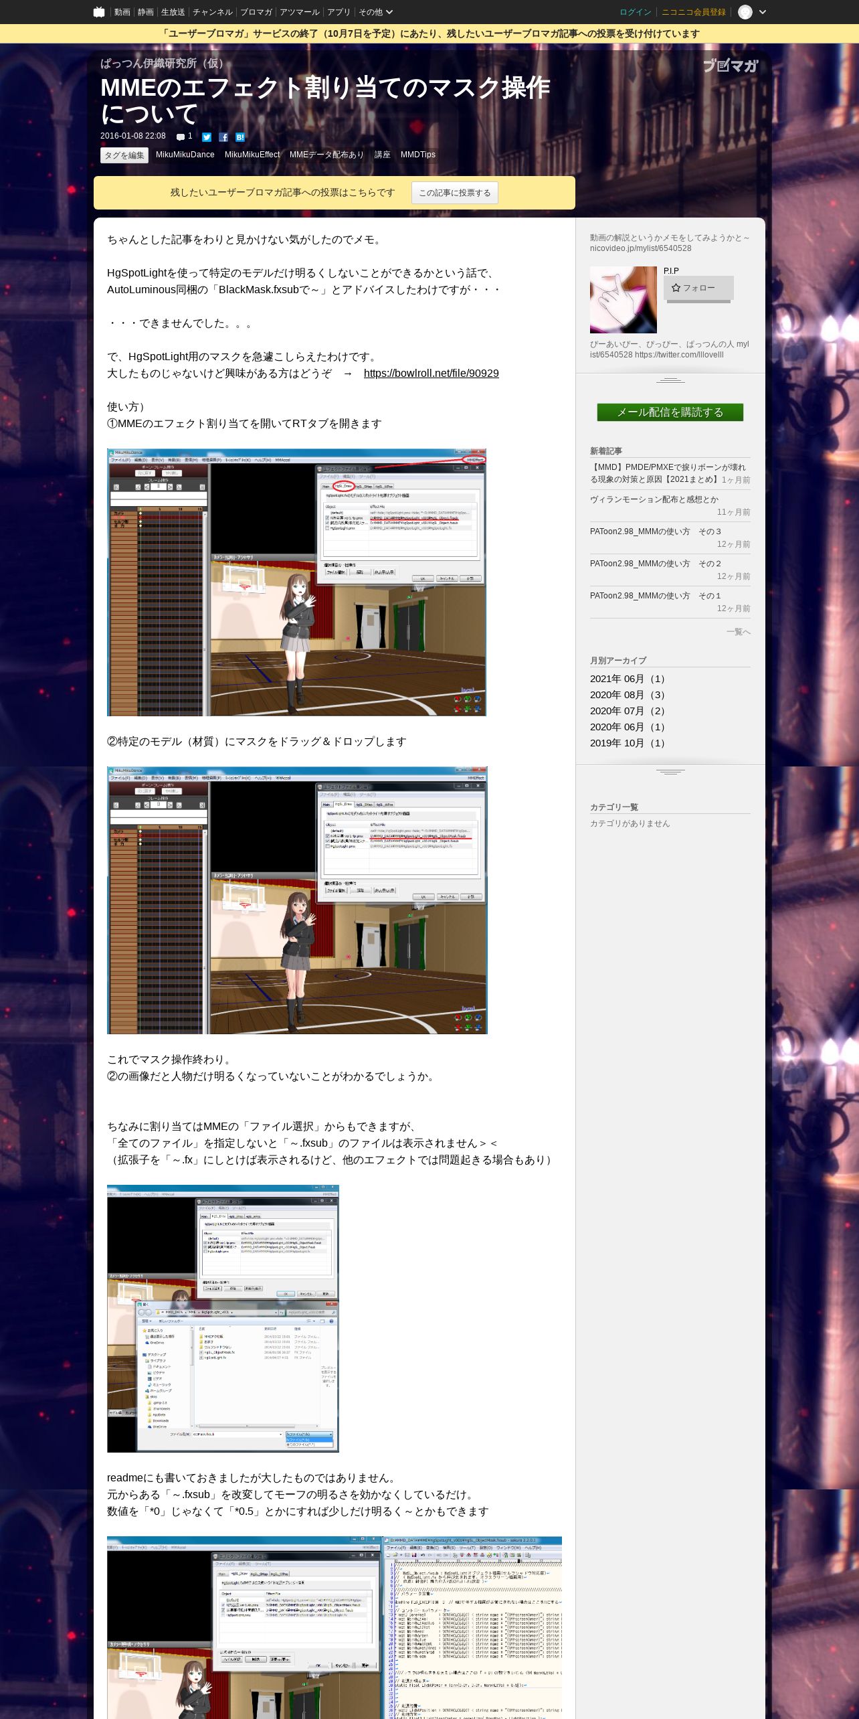Image resolution: width=859 pixels, height=1719 pixels.
Task: Open PAToon2.98_MMMの使い方 その１
Action: tap(656, 596)
